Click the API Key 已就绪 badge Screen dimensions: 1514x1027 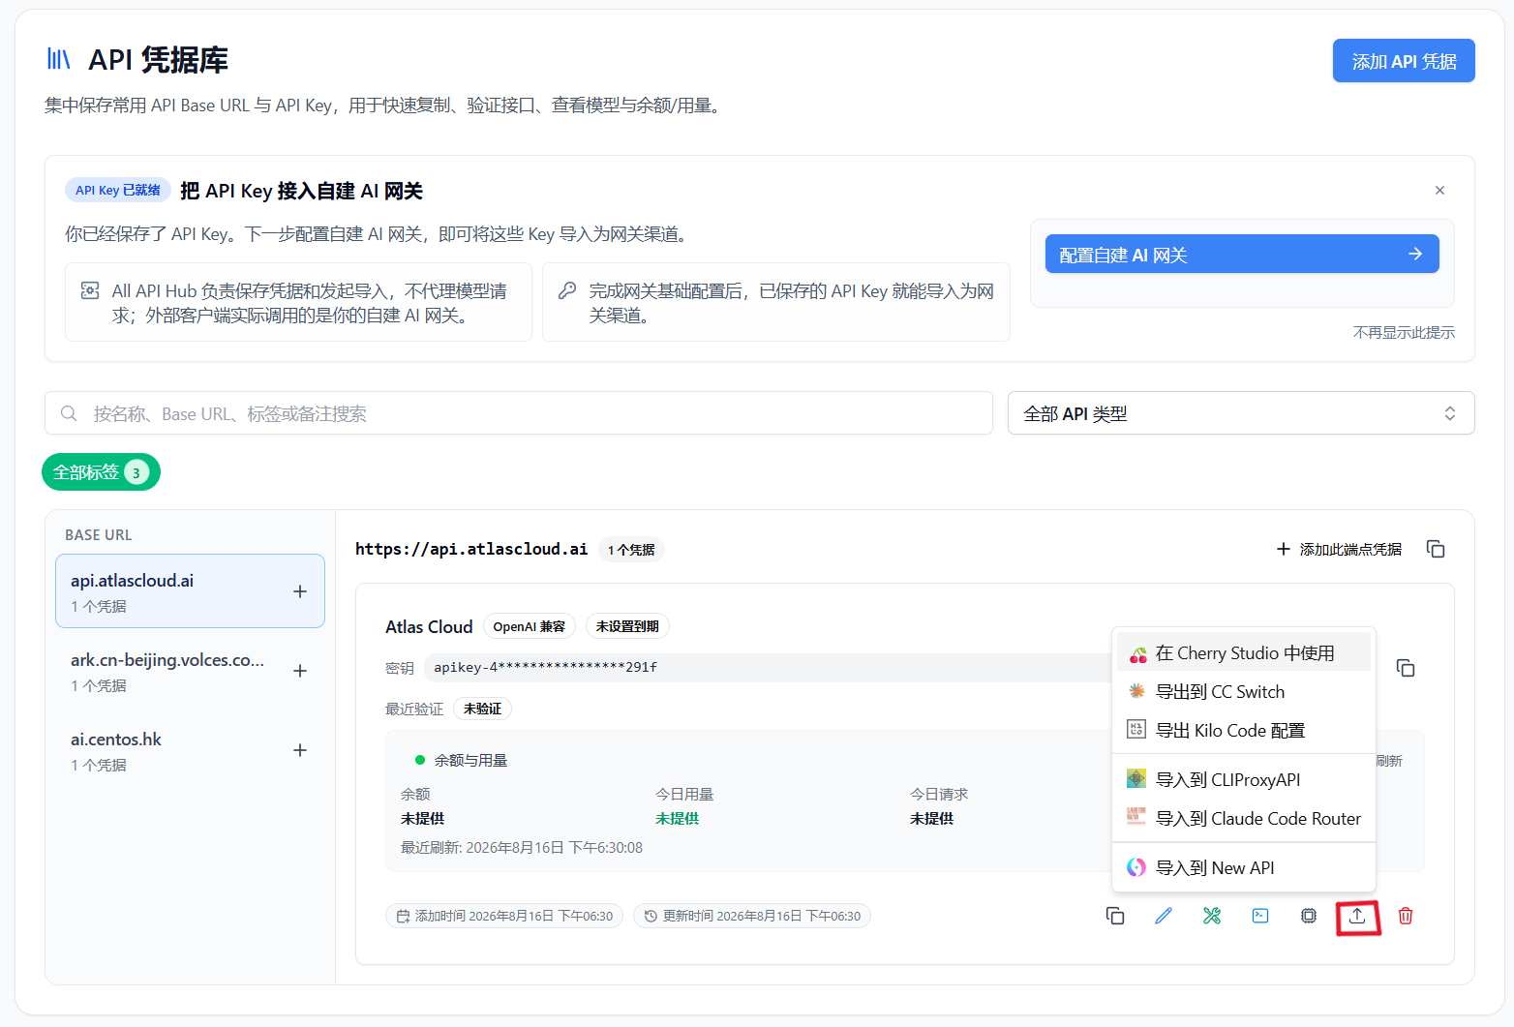pyautogui.click(x=118, y=190)
